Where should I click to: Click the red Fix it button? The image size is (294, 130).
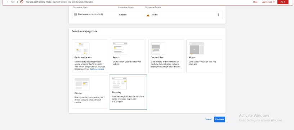283,2
